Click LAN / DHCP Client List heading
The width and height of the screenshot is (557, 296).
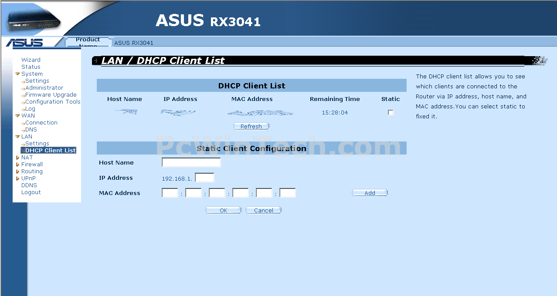[163, 61]
